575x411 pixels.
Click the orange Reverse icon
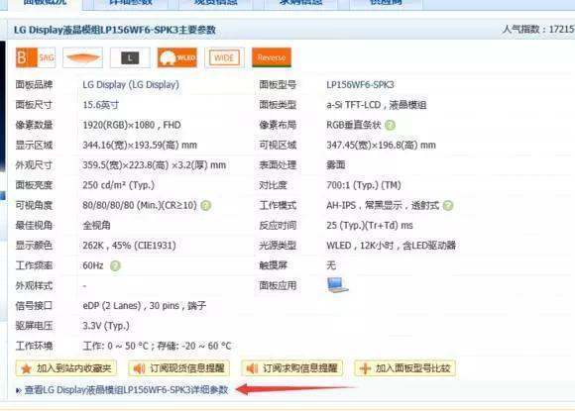[x=272, y=57]
